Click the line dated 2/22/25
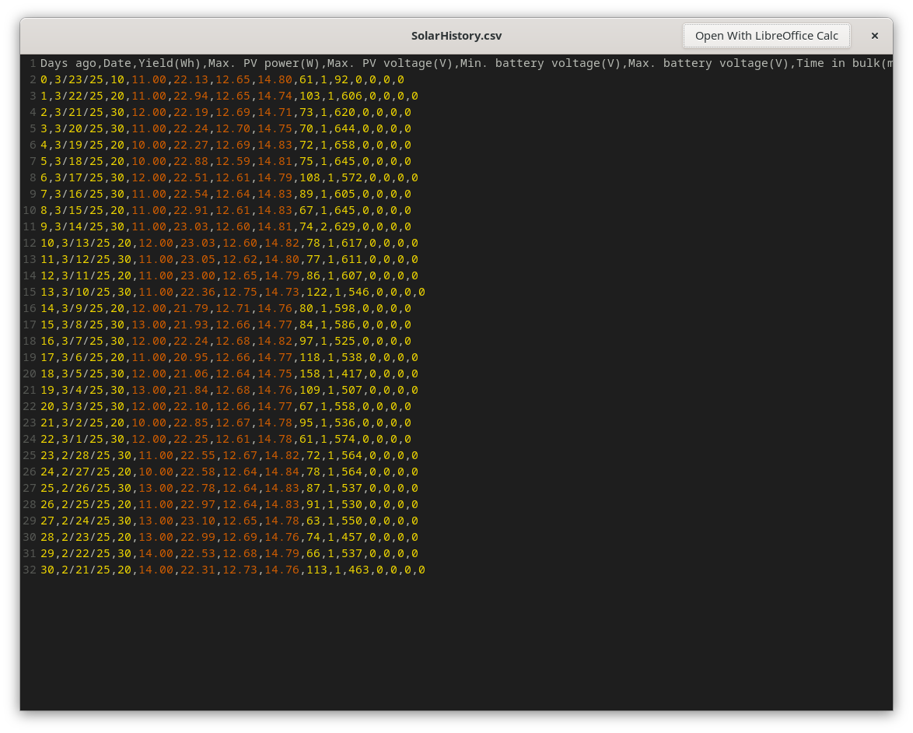This screenshot has width=913, height=733. [x=229, y=552]
